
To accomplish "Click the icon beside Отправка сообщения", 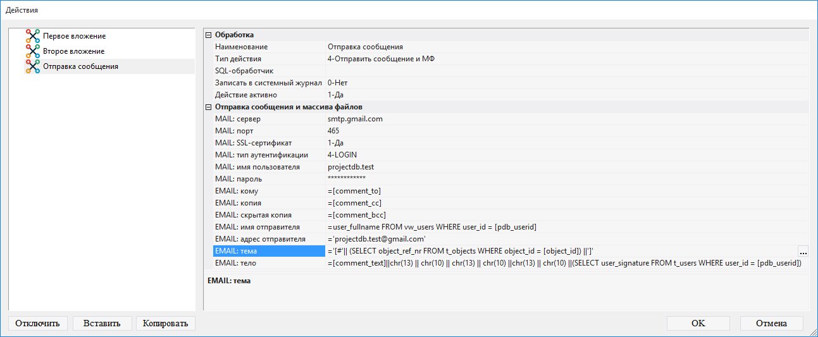I will tap(32, 66).
